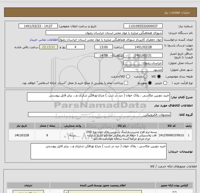Click the نام کالا column header

point(122,126)
